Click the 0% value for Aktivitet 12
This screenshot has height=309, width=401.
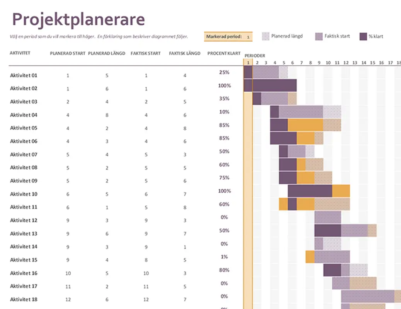pyautogui.click(x=223, y=217)
